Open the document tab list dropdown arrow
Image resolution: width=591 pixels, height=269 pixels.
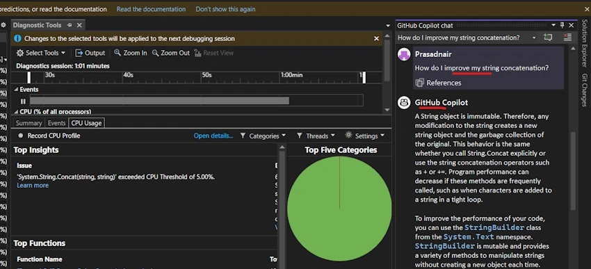point(388,26)
